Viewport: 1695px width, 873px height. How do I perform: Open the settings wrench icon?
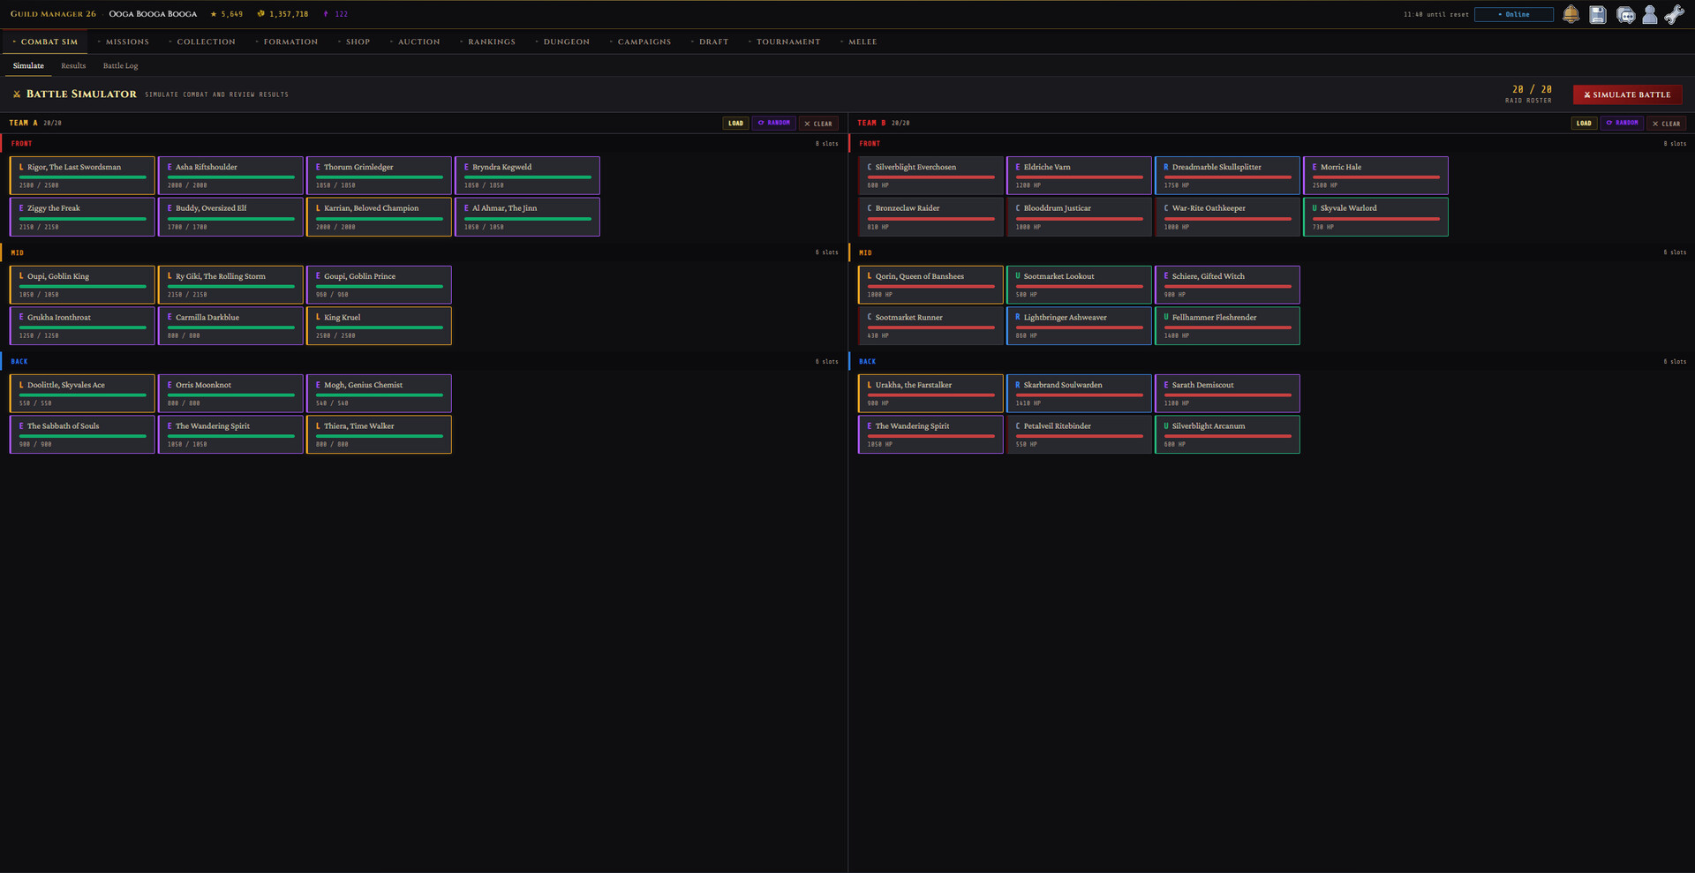tap(1675, 14)
